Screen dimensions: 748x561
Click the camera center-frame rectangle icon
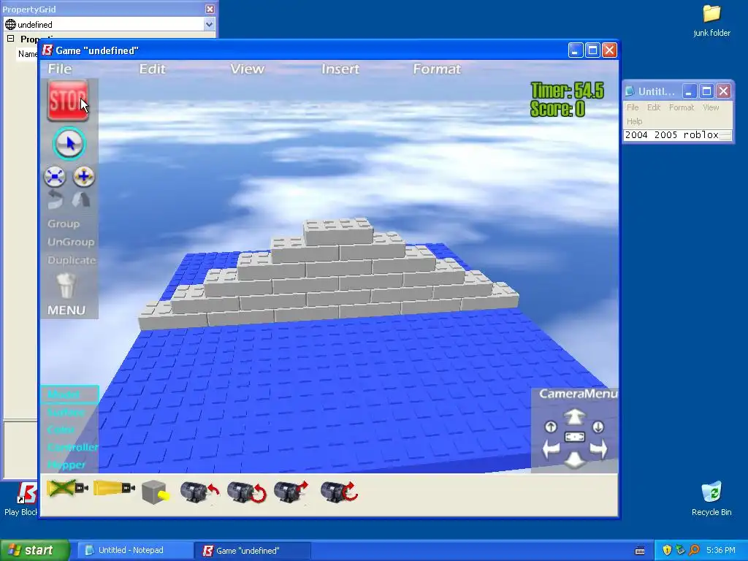click(575, 437)
